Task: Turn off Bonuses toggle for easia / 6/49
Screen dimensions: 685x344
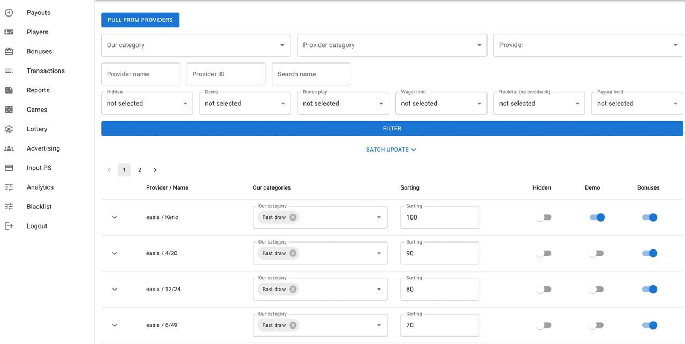Action: (x=649, y=325)
